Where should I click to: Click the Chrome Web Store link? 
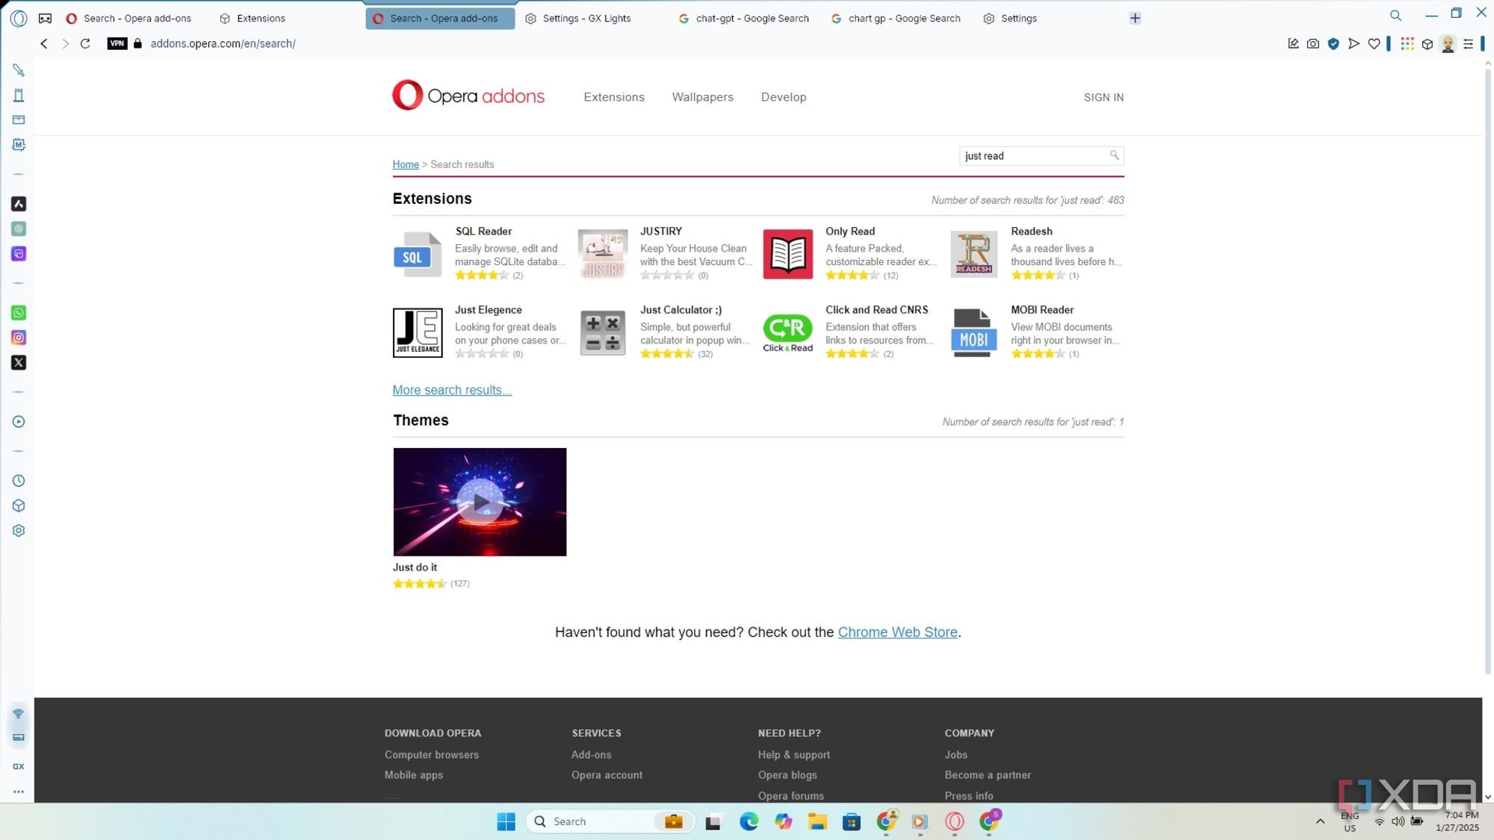897,632
